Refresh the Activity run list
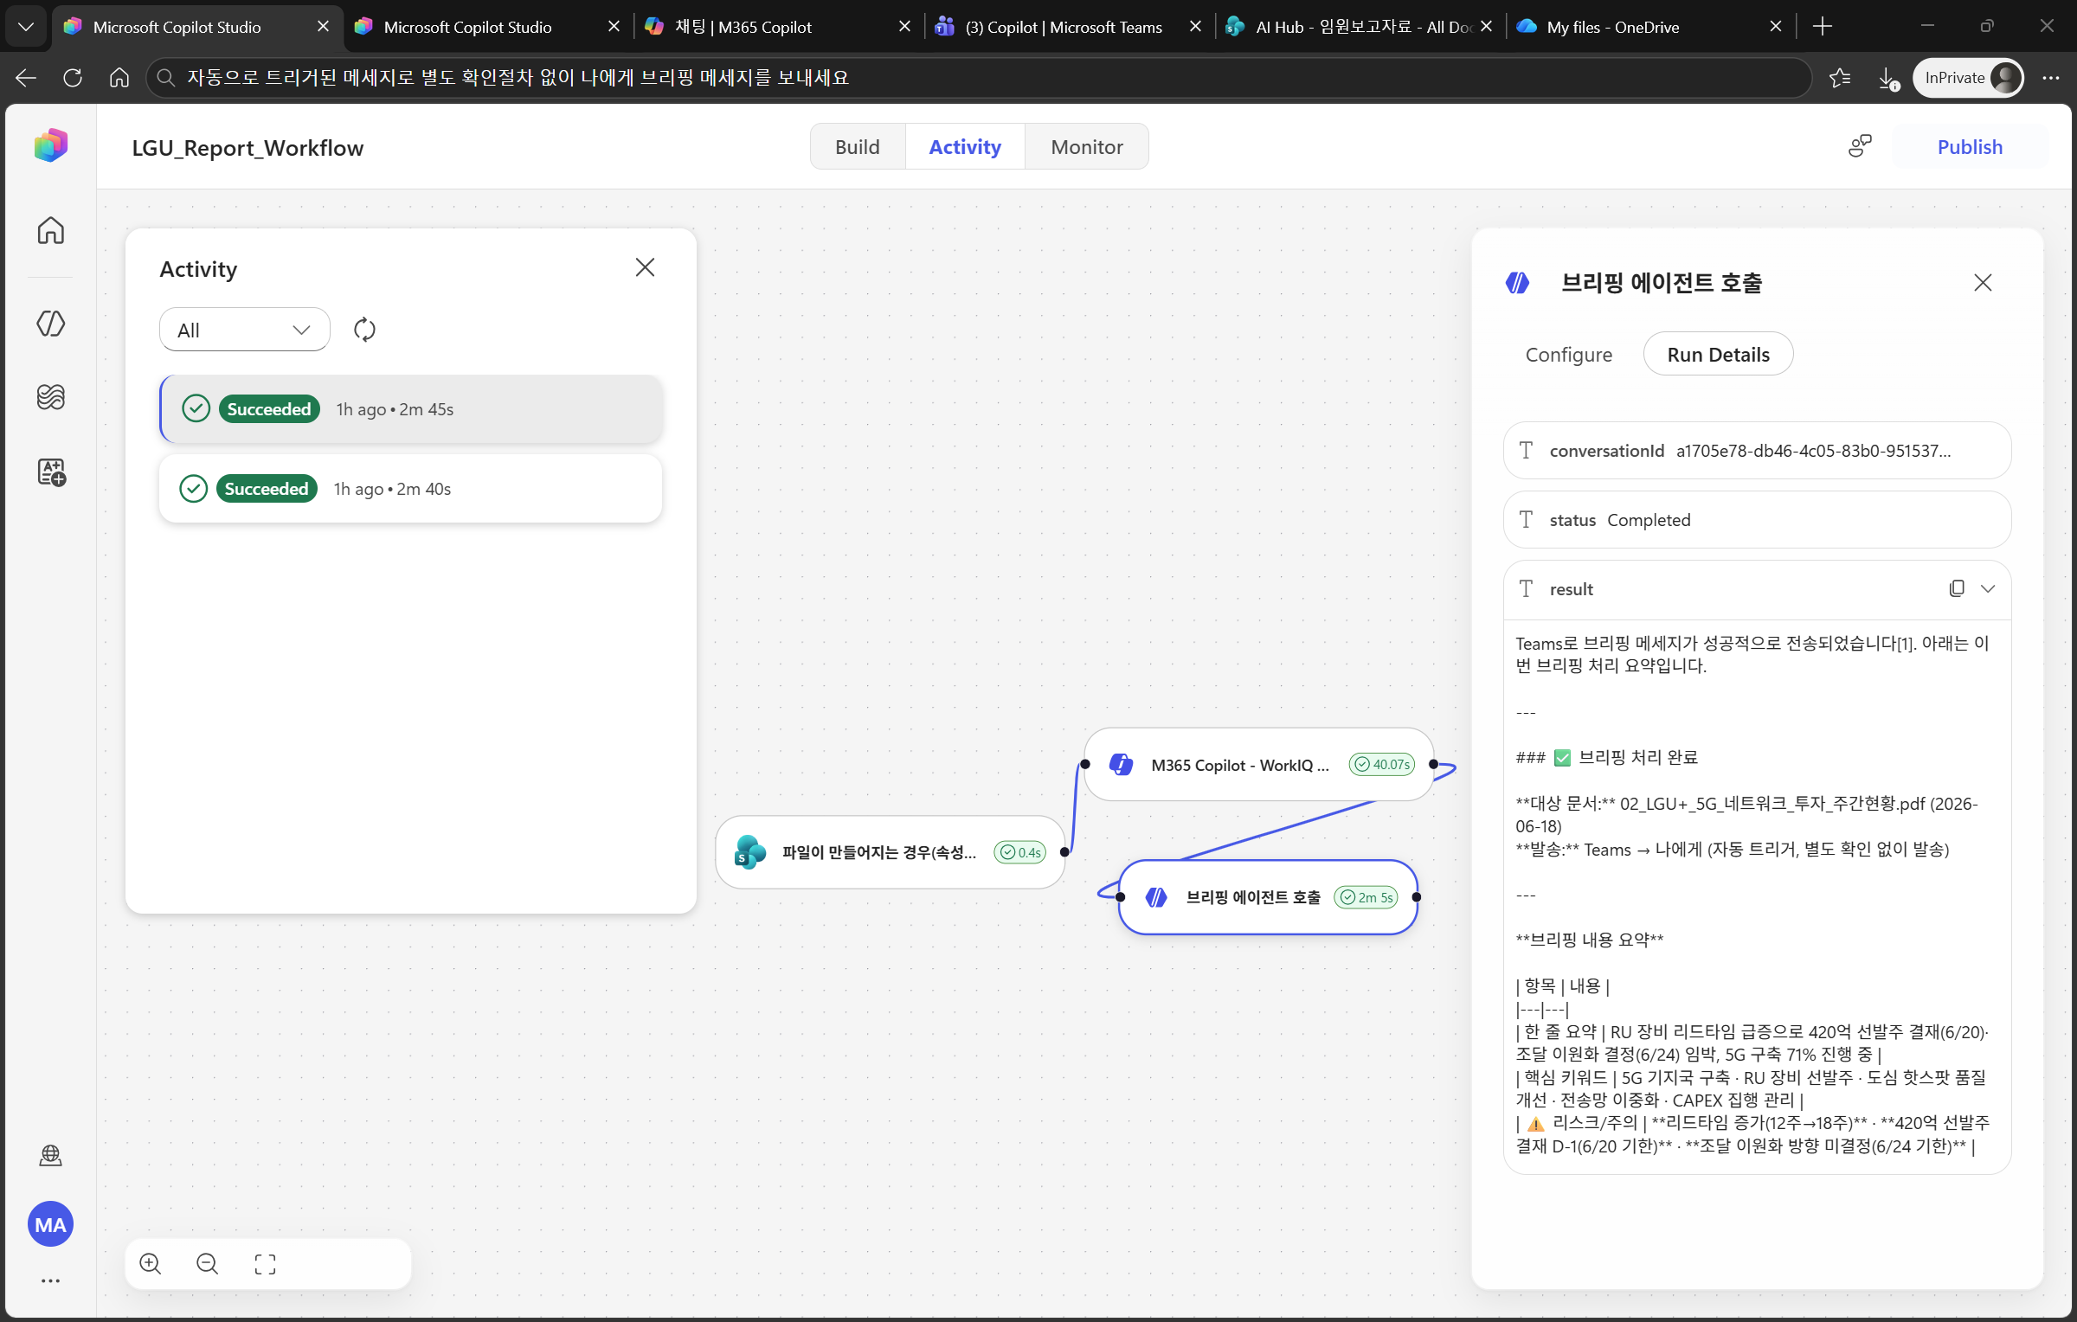This screenshot has height=1322, width=2077. [364, 330]
